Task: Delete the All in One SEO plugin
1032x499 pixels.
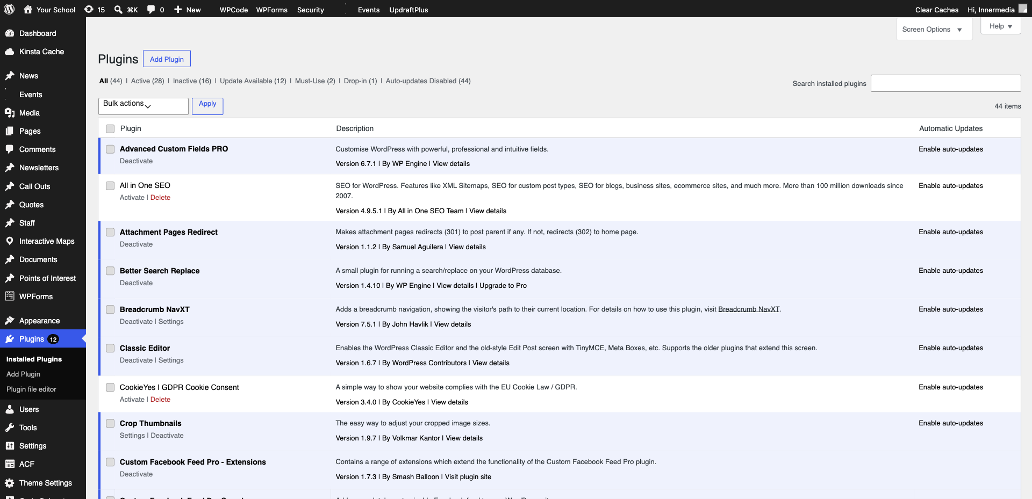Action: point(160,197)
